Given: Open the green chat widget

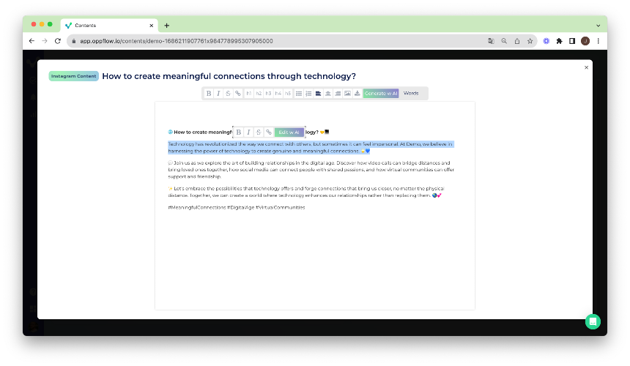Looking at the screenshot, I should (x=593, y=321).
